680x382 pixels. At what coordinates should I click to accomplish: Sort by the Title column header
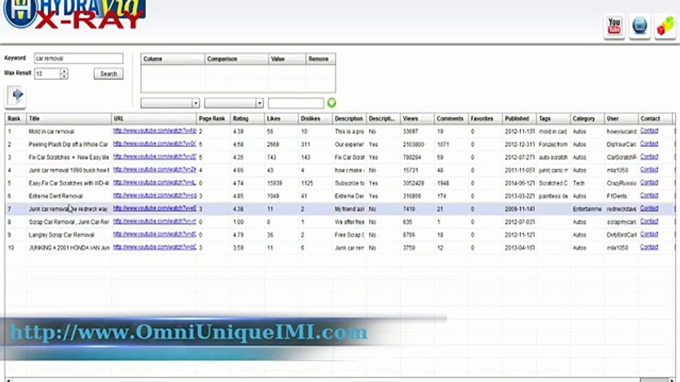(x=69, y=118)
